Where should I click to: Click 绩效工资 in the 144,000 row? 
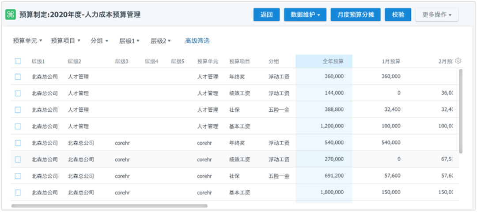[240, 93]
